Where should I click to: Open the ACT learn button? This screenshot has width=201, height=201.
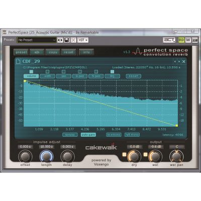click(169, 40)
